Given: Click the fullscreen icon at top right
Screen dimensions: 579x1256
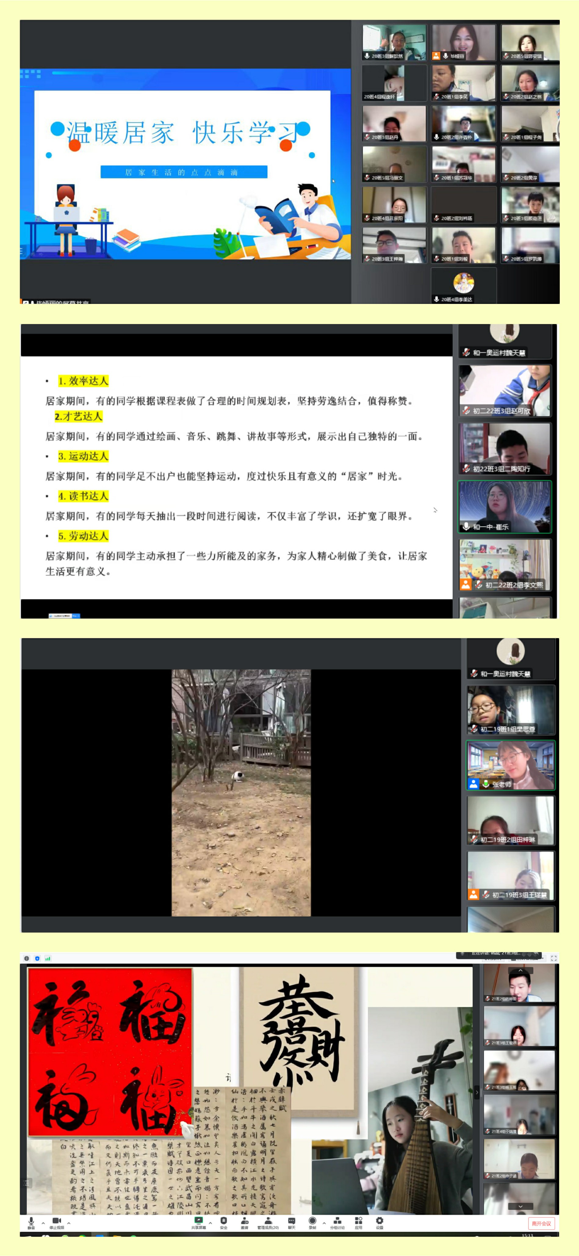Looking at the screenshot, I should [554, 958].
